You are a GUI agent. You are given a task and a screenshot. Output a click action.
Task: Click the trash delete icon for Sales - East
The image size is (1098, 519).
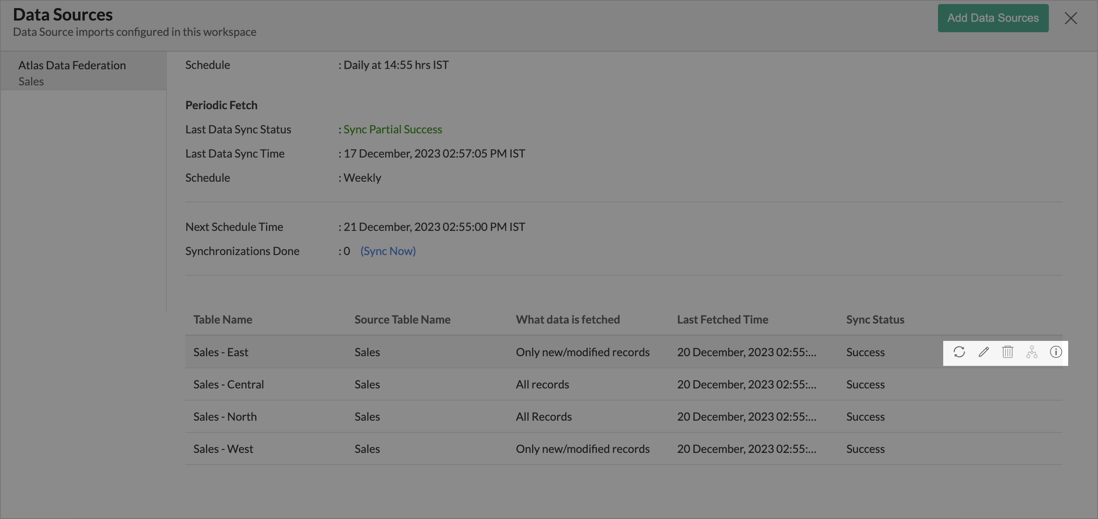coord(1007,352)
